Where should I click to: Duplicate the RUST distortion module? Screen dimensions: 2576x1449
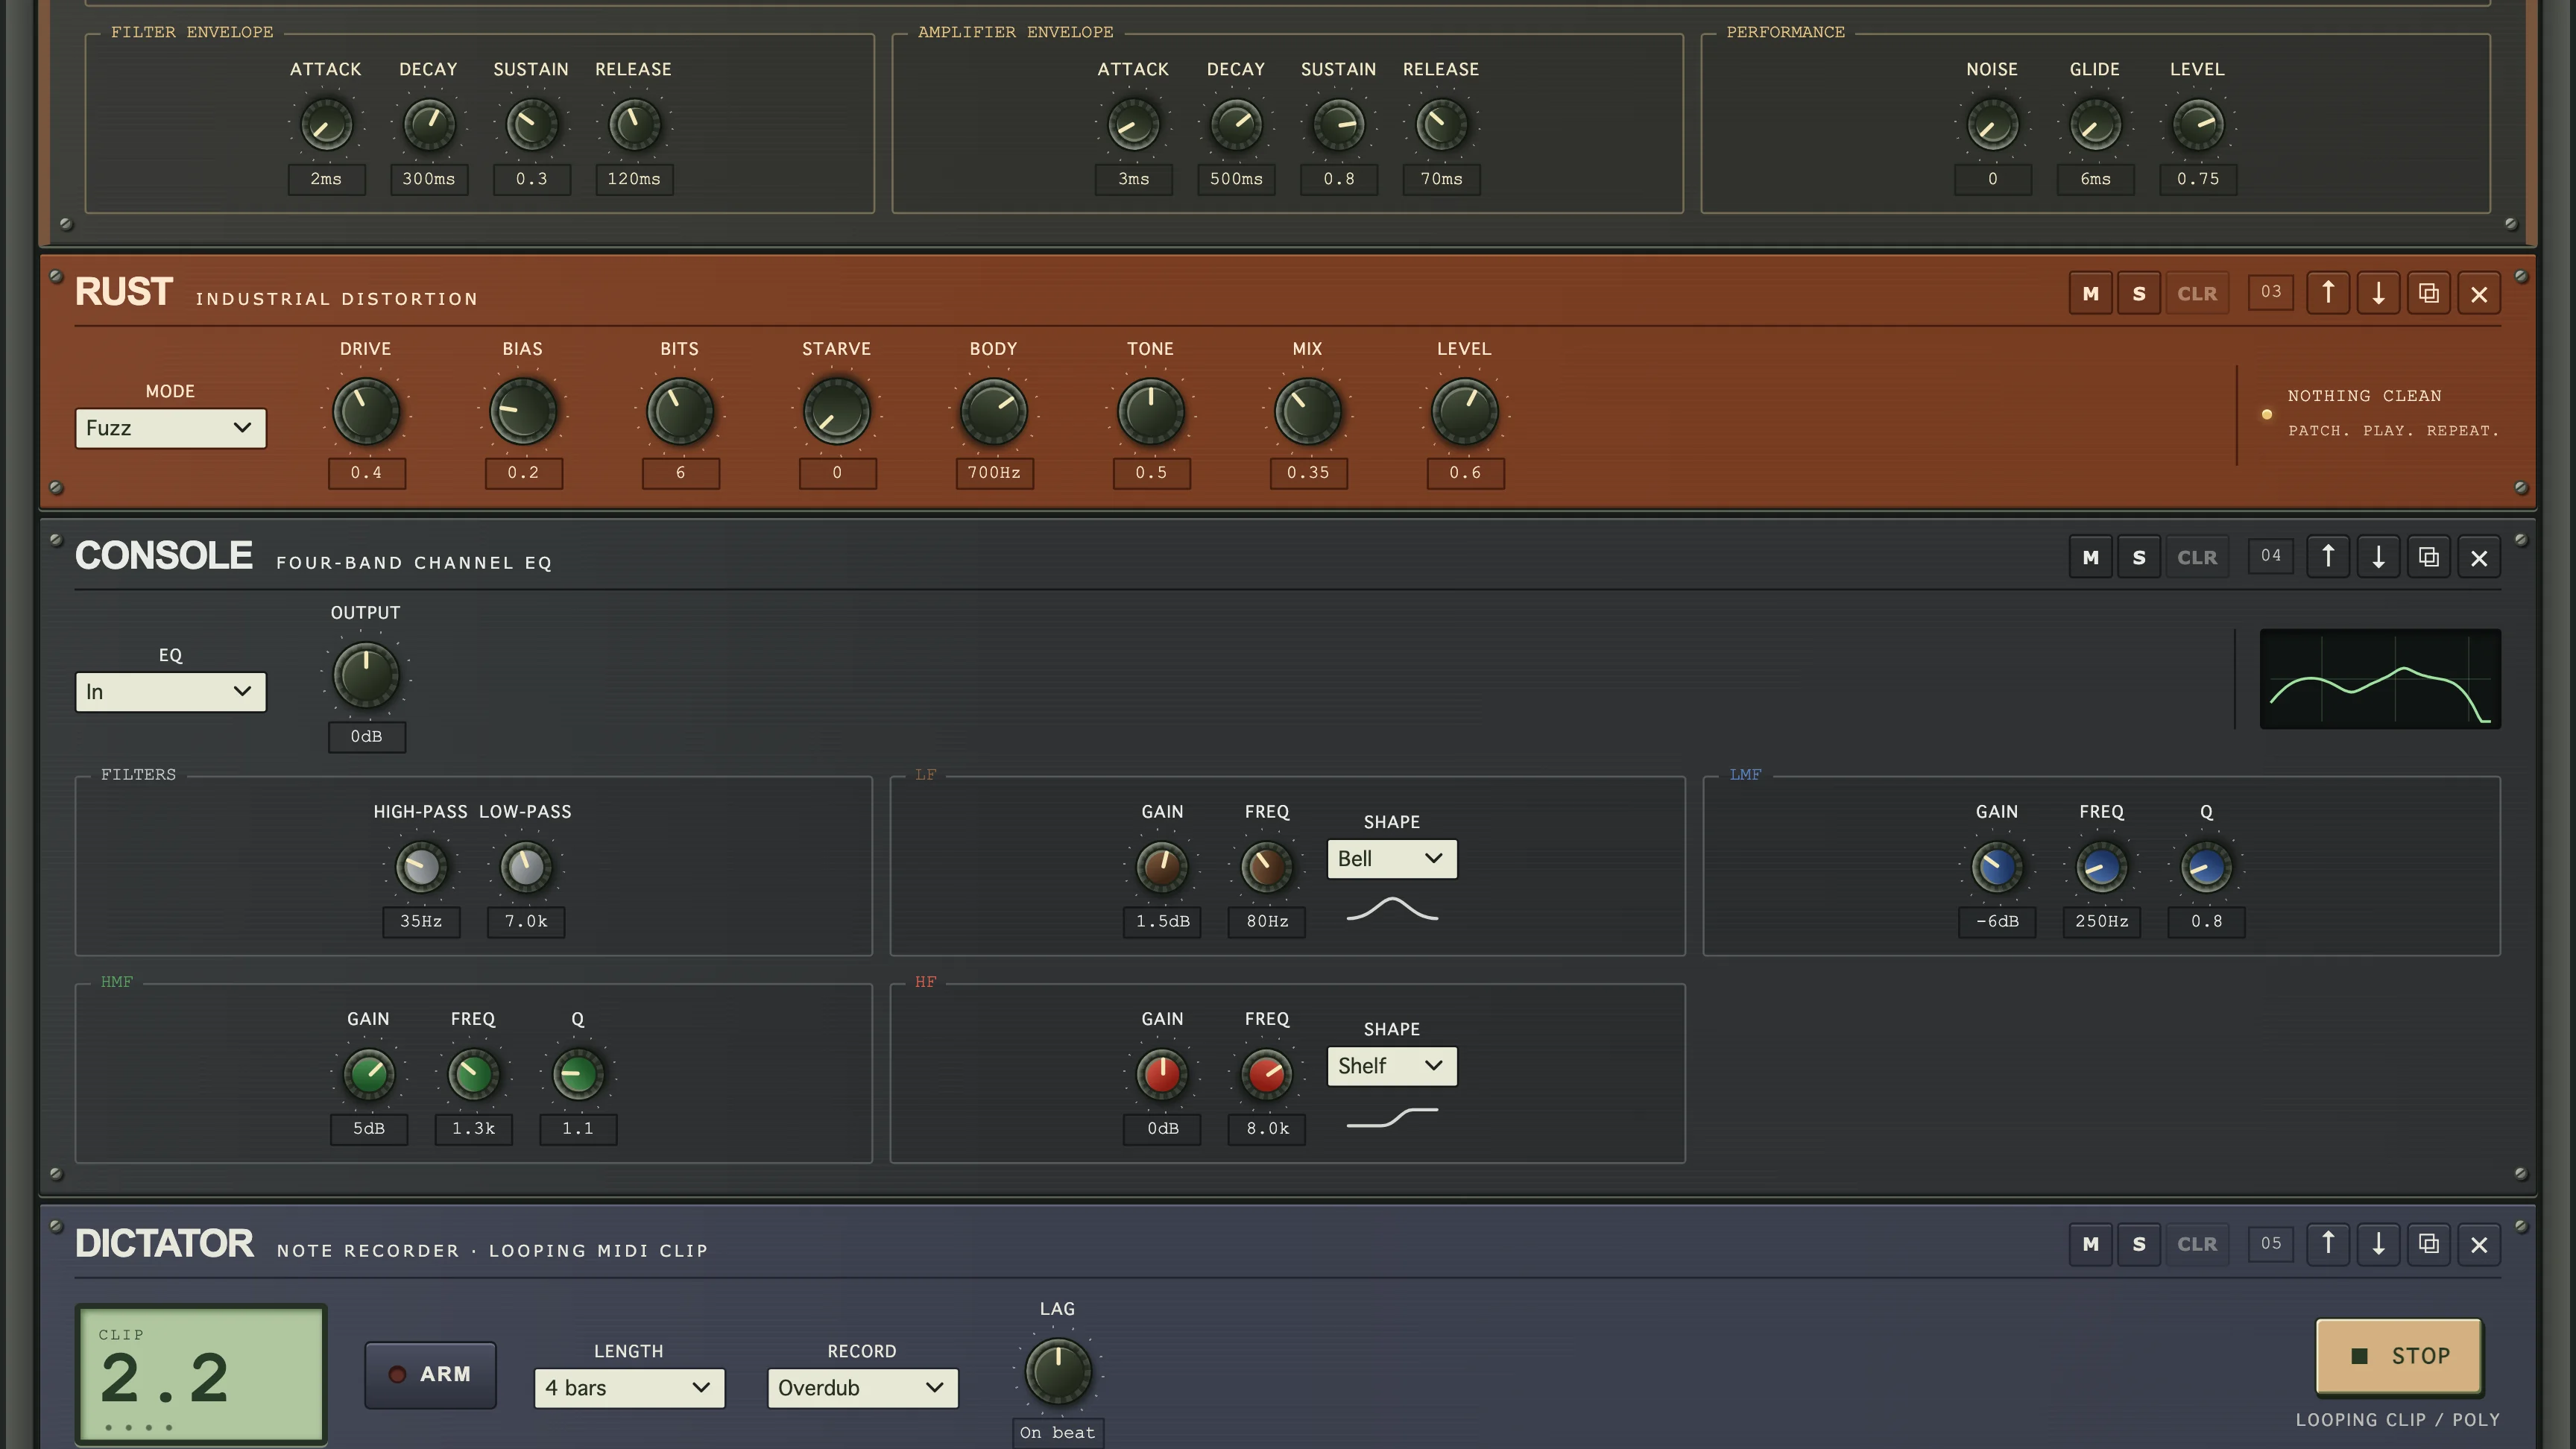(2428, 293)
